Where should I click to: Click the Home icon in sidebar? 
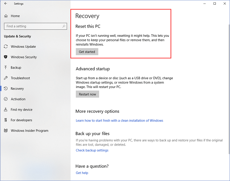[x=6, y=16]
